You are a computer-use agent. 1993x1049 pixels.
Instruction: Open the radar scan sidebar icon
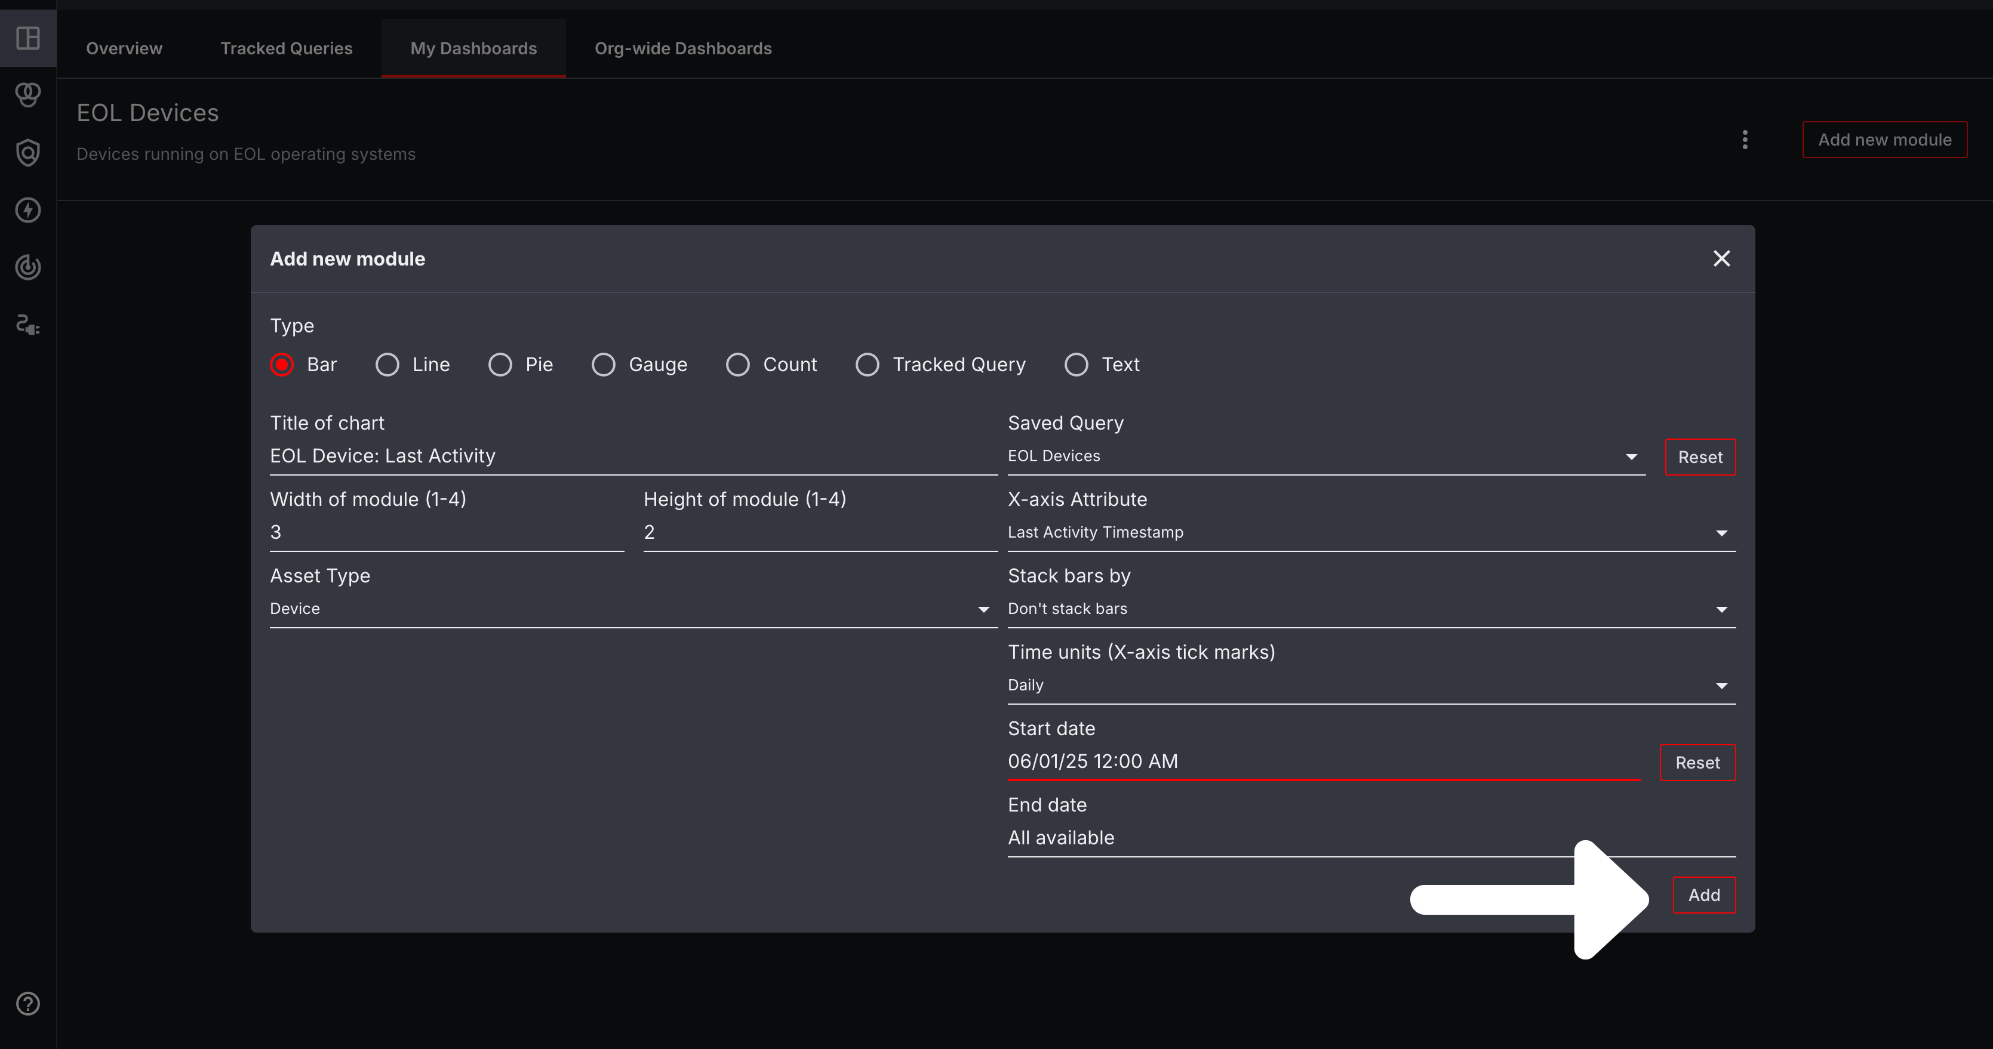pyautogui.click(x=28, y=267)
